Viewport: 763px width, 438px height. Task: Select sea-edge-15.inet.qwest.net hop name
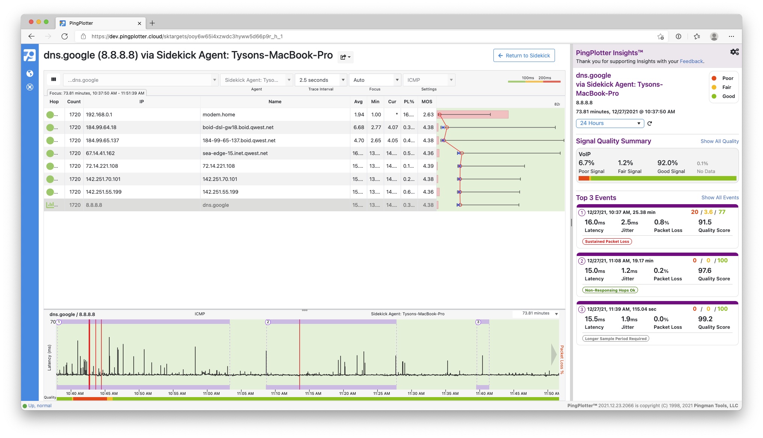click(235, 154)
